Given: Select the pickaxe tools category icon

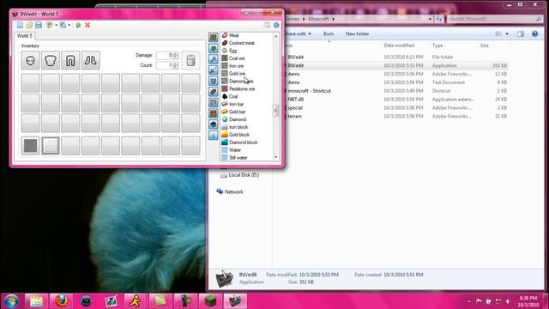Looking at the screenshot, I should (214, 59).
